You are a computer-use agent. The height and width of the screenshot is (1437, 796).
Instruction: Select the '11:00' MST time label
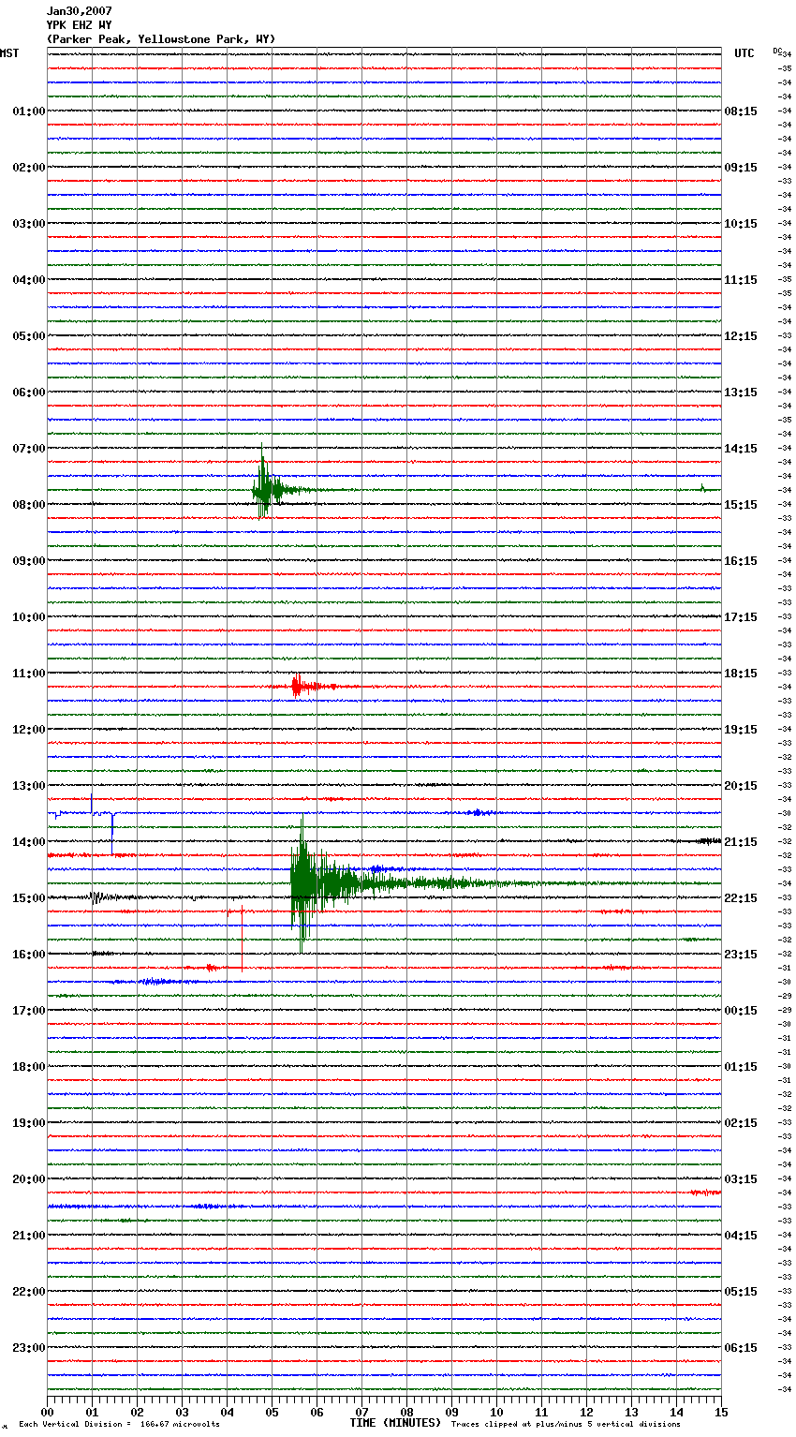pyautogui.click(x=29, y=674)
